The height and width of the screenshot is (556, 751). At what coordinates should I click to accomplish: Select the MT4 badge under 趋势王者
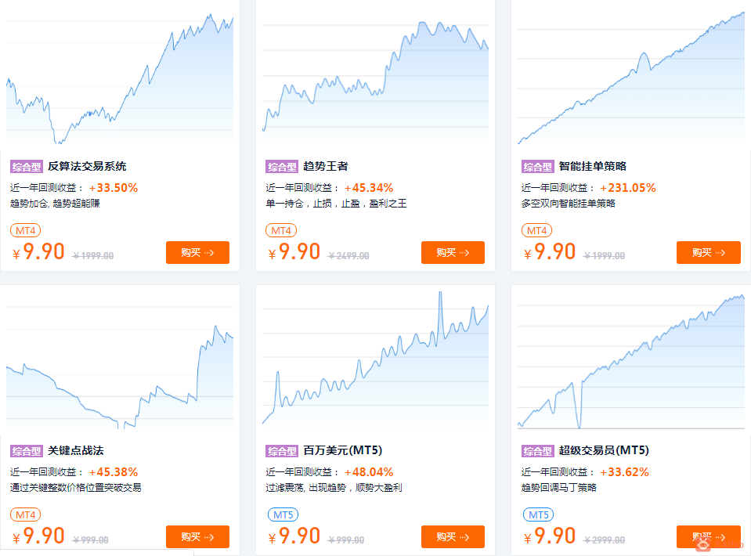click(281, 230)
